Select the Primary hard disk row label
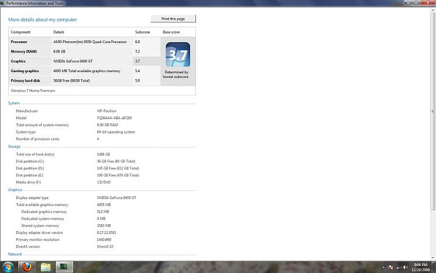436x273 pixels. (x=26, y=81)
